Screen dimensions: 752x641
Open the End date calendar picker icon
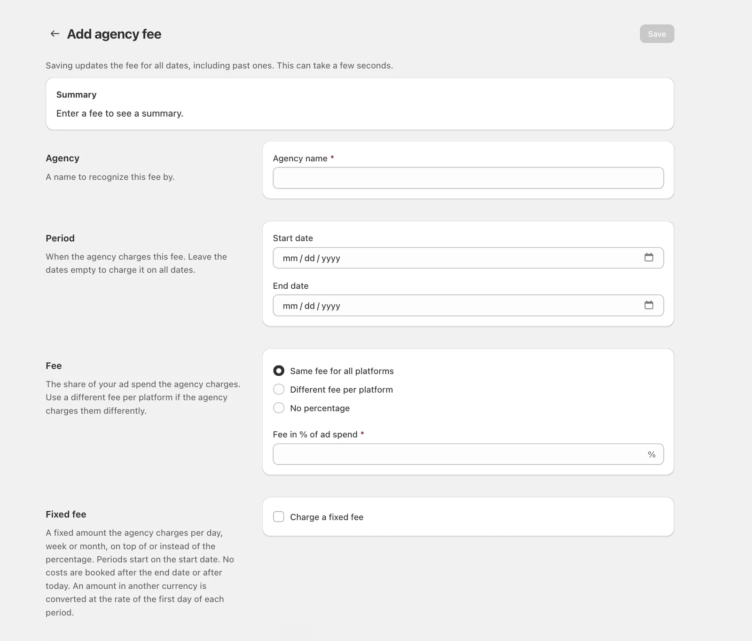(x=649, y=305)
